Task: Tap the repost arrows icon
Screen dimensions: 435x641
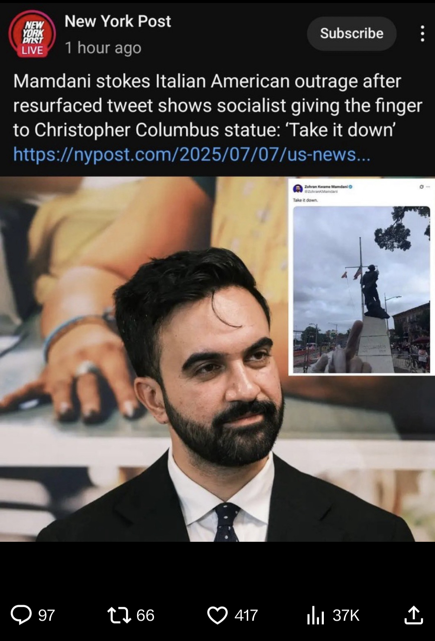Action: (119, 615)
